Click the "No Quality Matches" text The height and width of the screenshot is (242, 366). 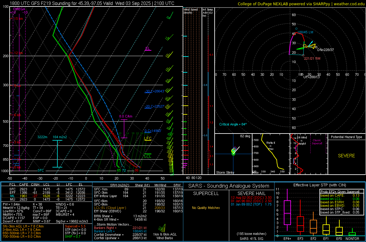click(206, 208)
